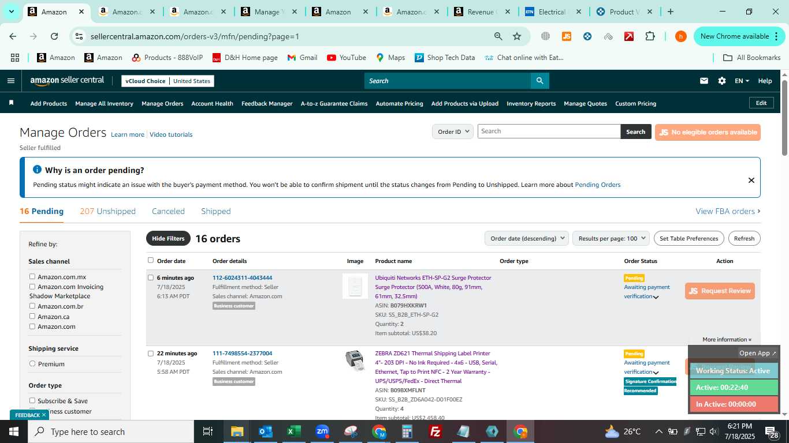
Task: Switch to the Shipped orders tab
Action: 216,211
